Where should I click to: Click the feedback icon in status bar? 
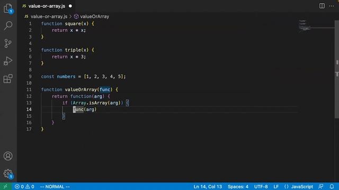tap(321, 186)
